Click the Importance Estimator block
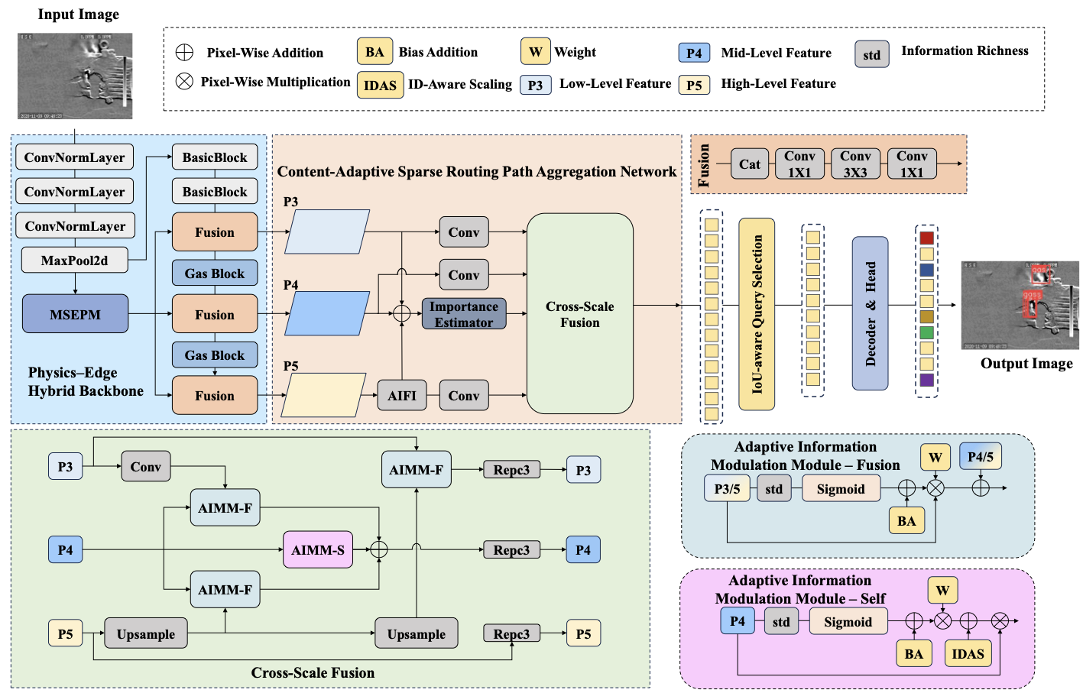Viewport: 1083px width, 693px height. pyautogui.click(x=463, y=314)
